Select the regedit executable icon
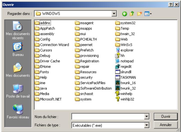 (118, 67)
